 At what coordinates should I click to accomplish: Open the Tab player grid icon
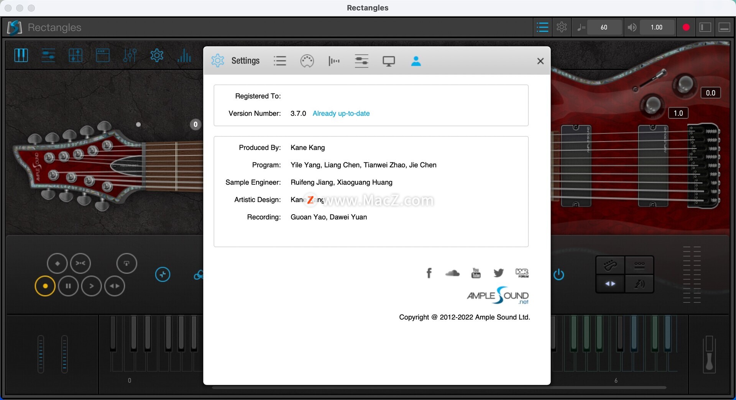[x=75, y=56]
